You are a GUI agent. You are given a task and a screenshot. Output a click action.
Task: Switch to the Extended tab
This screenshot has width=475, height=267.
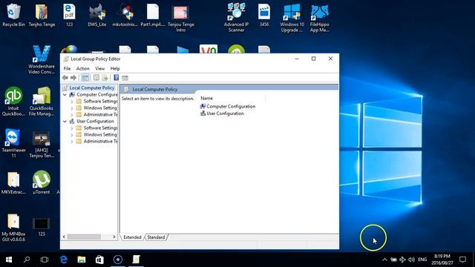(132, 237)
